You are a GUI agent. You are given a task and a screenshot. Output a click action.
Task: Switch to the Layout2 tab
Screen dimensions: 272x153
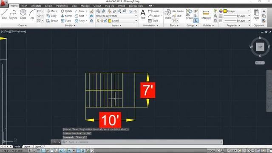pyautogui.click(x=38, y=146)
